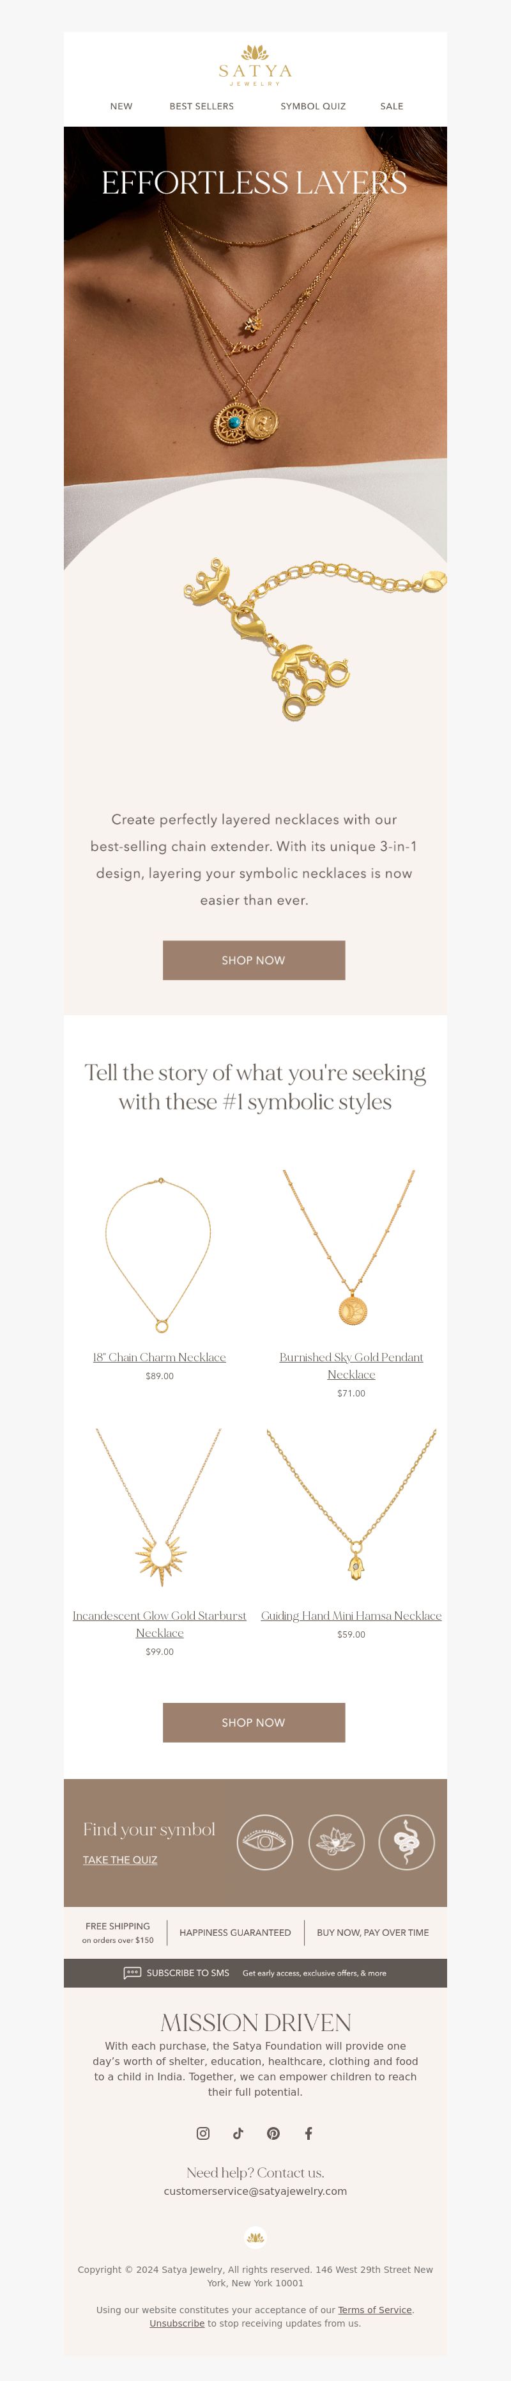Open the Instagram social icon
Viewport: 511px width, 2381px height.
tap(203, 2132)
